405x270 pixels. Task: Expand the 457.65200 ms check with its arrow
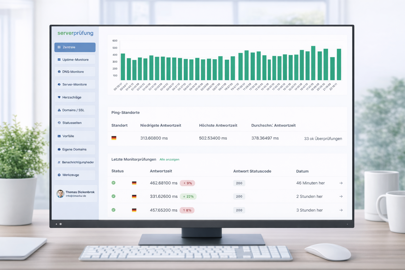(x=341, y=210)
